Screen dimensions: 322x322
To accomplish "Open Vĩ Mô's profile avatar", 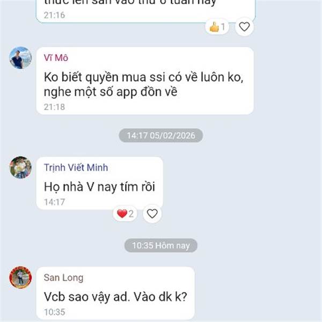I will 20,58.
